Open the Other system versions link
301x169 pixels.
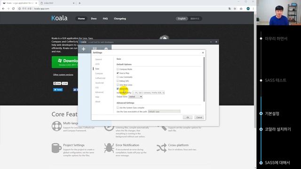63,75
